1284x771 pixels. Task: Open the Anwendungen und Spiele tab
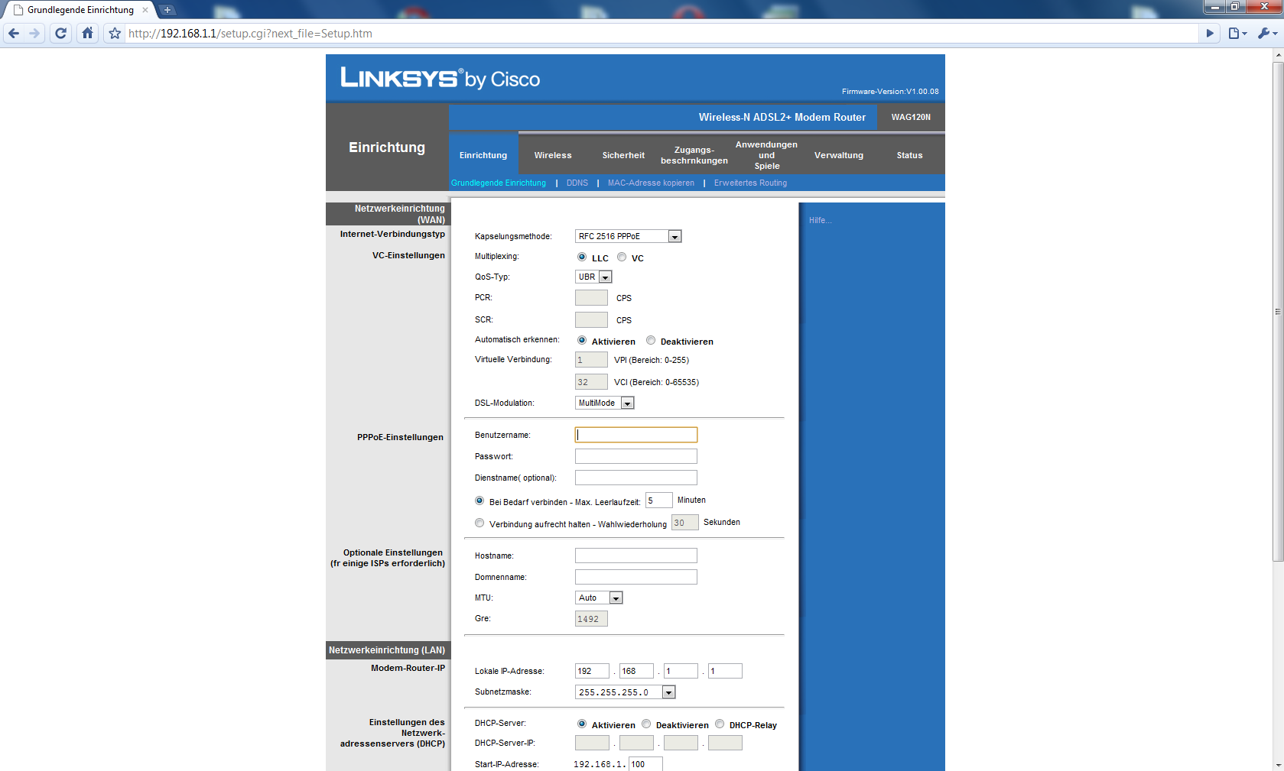click(766, 155)
